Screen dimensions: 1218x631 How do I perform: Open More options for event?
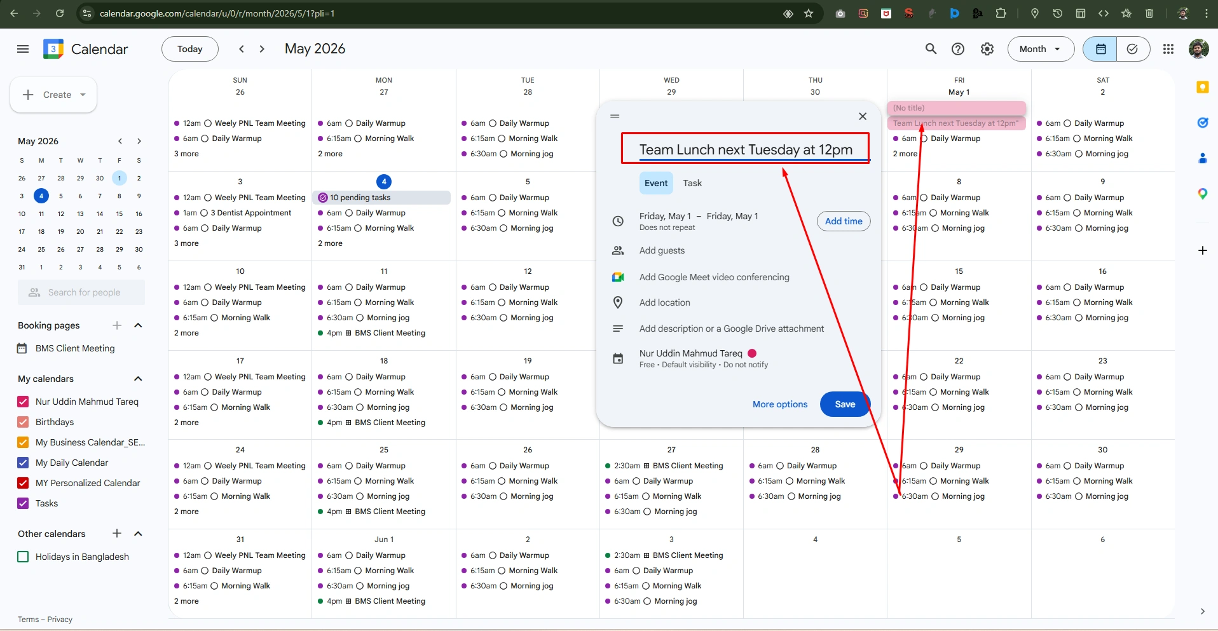point(780,404)
